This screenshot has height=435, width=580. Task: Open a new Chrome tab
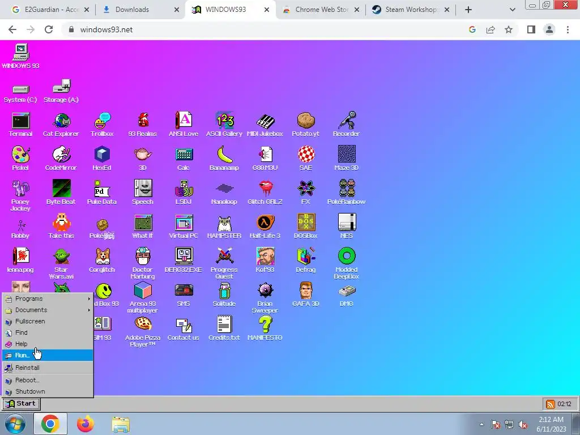pyautogui.click(x=468, y=10)
